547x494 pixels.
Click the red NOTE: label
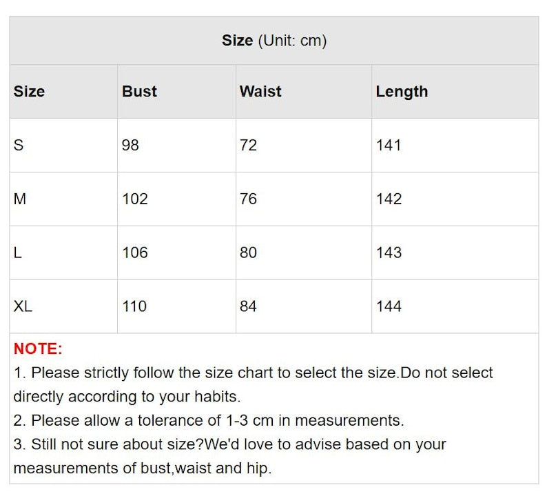(x=38, y=349)
